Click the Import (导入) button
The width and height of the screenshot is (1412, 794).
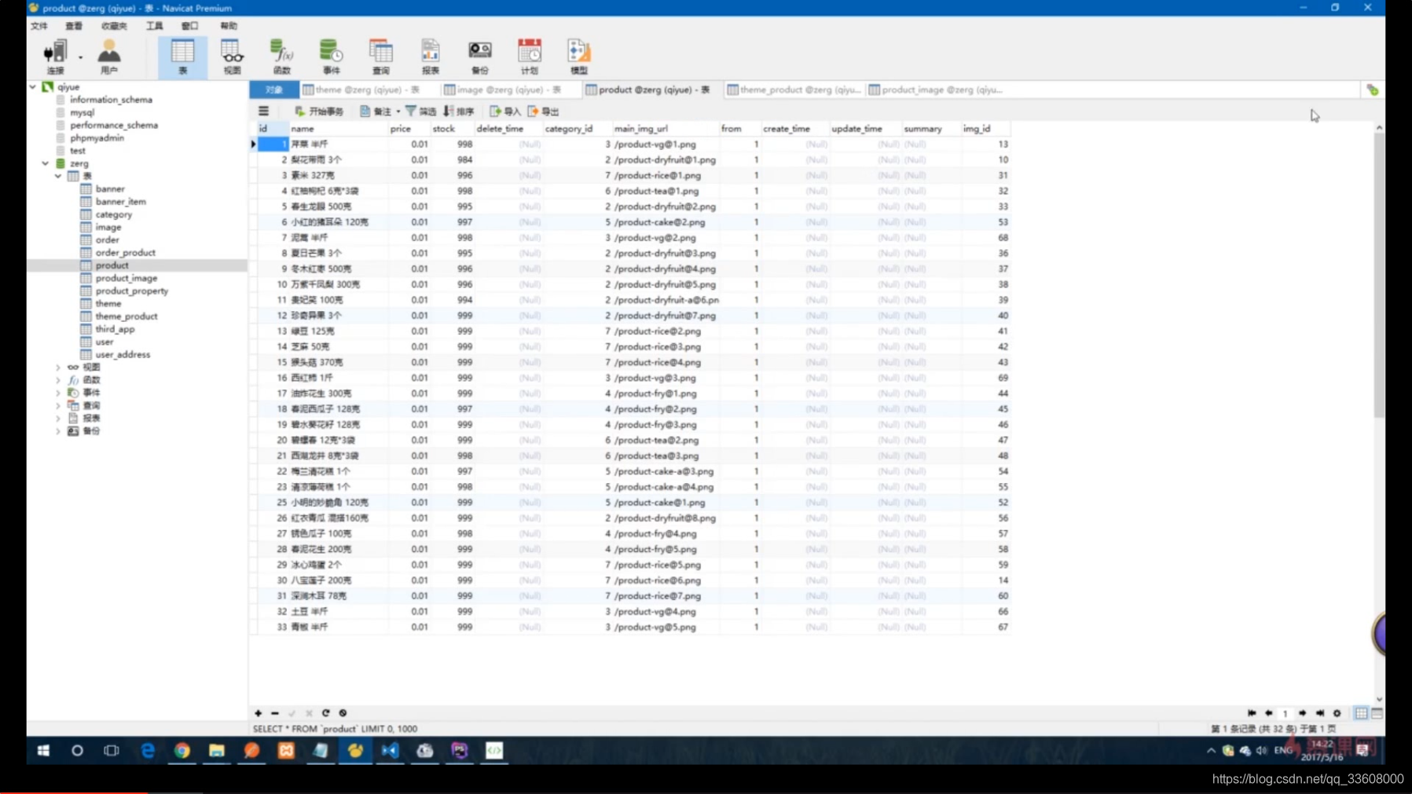pyautogui.click(x=504, y=112)
